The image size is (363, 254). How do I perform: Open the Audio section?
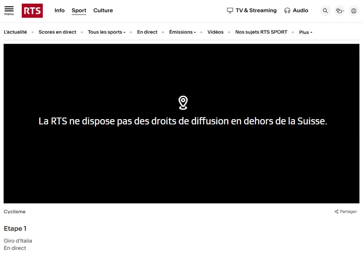[296, 10]
